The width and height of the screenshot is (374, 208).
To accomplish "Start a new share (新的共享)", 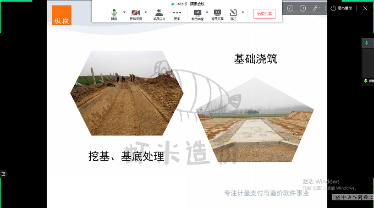I will tap(197, 15).
